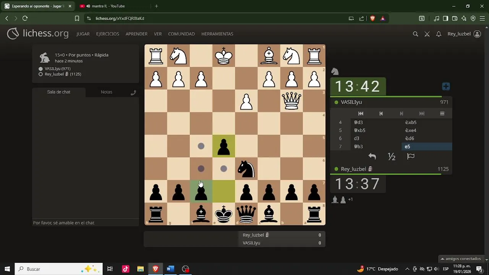Click Brave Rewards triangle icon
Viewport: 489px width, 275px height.
[382, 18]
